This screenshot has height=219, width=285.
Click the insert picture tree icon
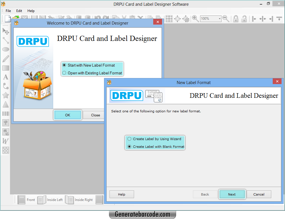click(x=6, y=123)
